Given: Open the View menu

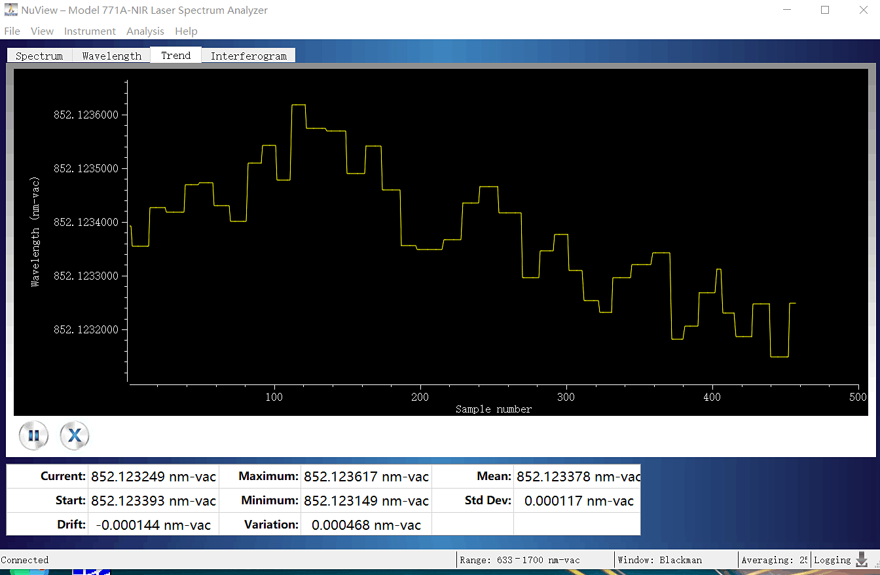Looking at the screenshot, I should pos(42,31).
